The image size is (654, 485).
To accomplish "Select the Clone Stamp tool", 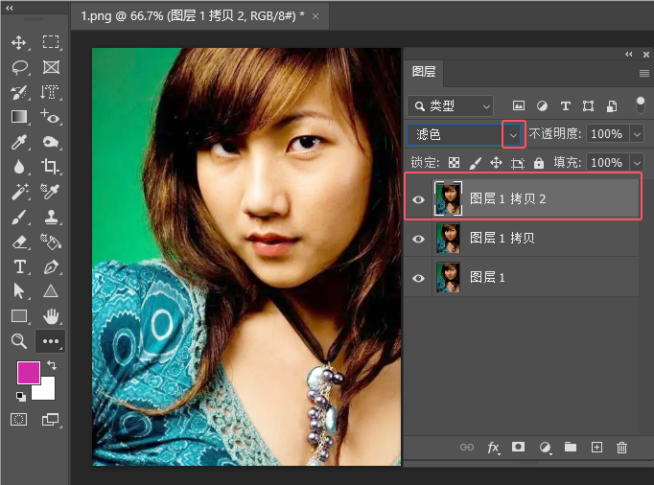I will coord(51,217).
